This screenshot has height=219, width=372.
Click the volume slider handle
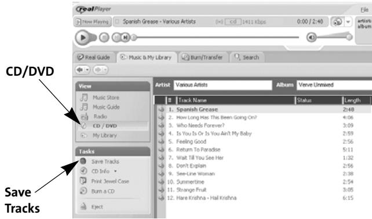(x=349, y=37)
